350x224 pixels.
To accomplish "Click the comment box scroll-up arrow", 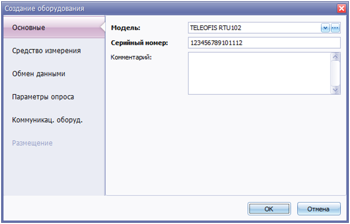I will tap(335, 57).
